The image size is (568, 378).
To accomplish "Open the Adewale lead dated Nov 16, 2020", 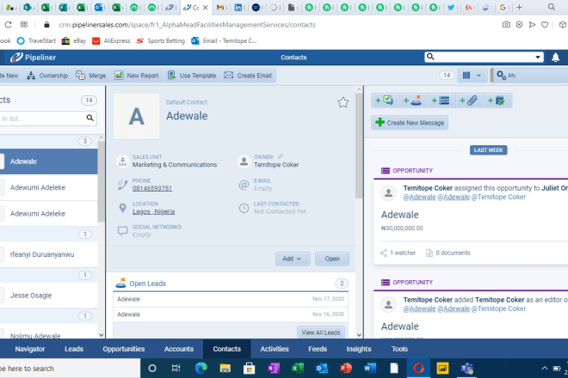I will (x=231, y=314).
